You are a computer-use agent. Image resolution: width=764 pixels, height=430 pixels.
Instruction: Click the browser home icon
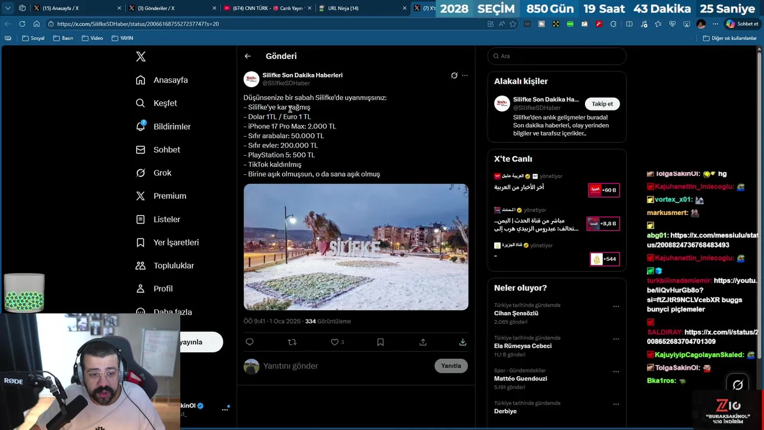[x=36, y=24]
